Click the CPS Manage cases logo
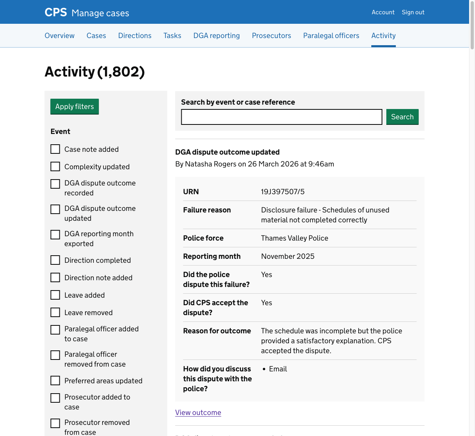The height and width of the screenshot is (436, 475). click(87, 12)
